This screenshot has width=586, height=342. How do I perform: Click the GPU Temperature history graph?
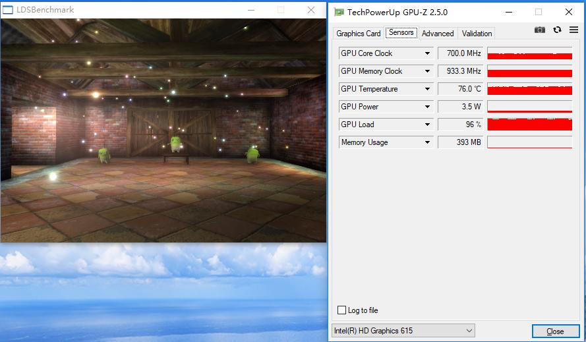click(529, 89)
